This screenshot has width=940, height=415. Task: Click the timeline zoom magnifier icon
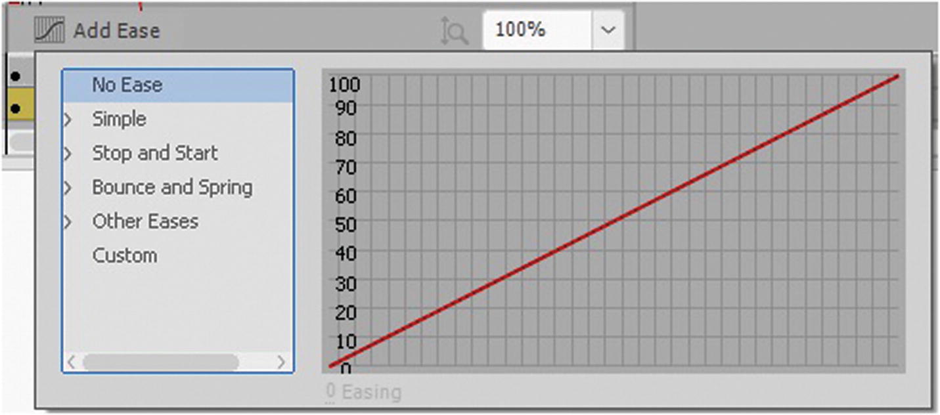[x=455, y=31]
